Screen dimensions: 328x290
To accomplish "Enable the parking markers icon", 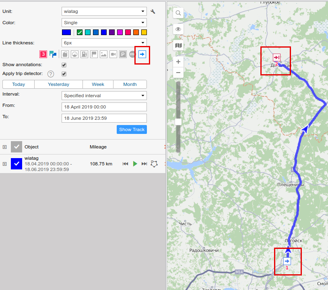I will click(x=123, y=54).
